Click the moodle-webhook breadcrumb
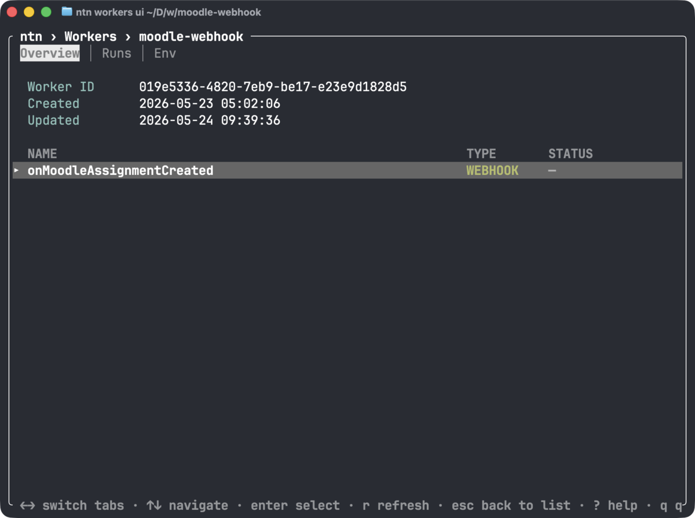The width and height of the screenshot is (695, 518). point(191,37)
